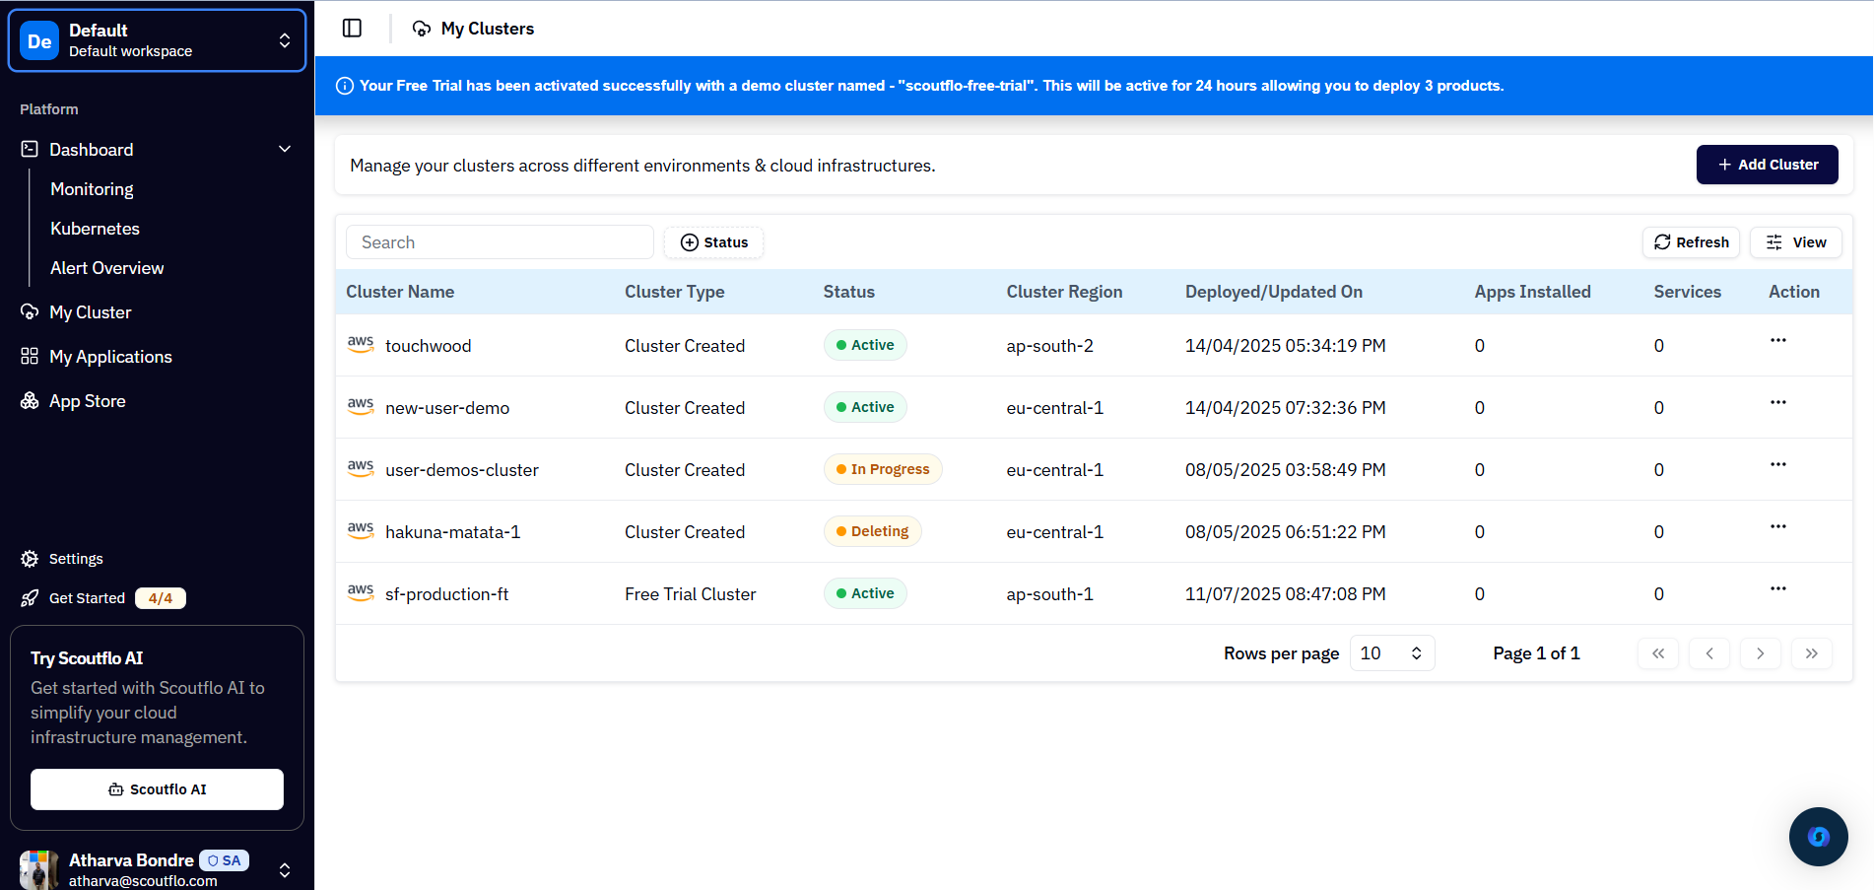Collapse the Dashboard menu chevron

(x=285, y=150)
